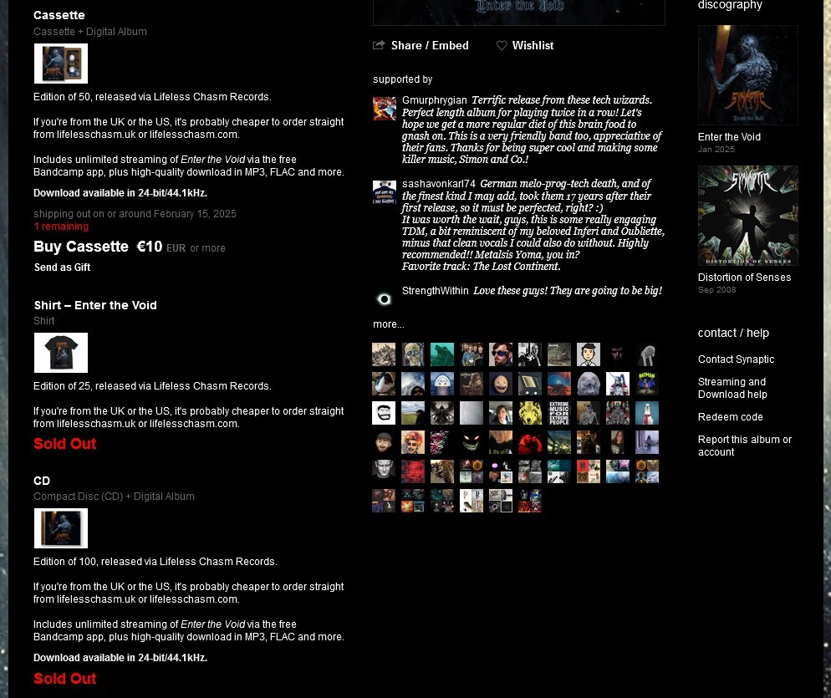831x698 pixels.
Task: Select the glowing-eyed grinning demon avatar
Action: tap(472, 442)
